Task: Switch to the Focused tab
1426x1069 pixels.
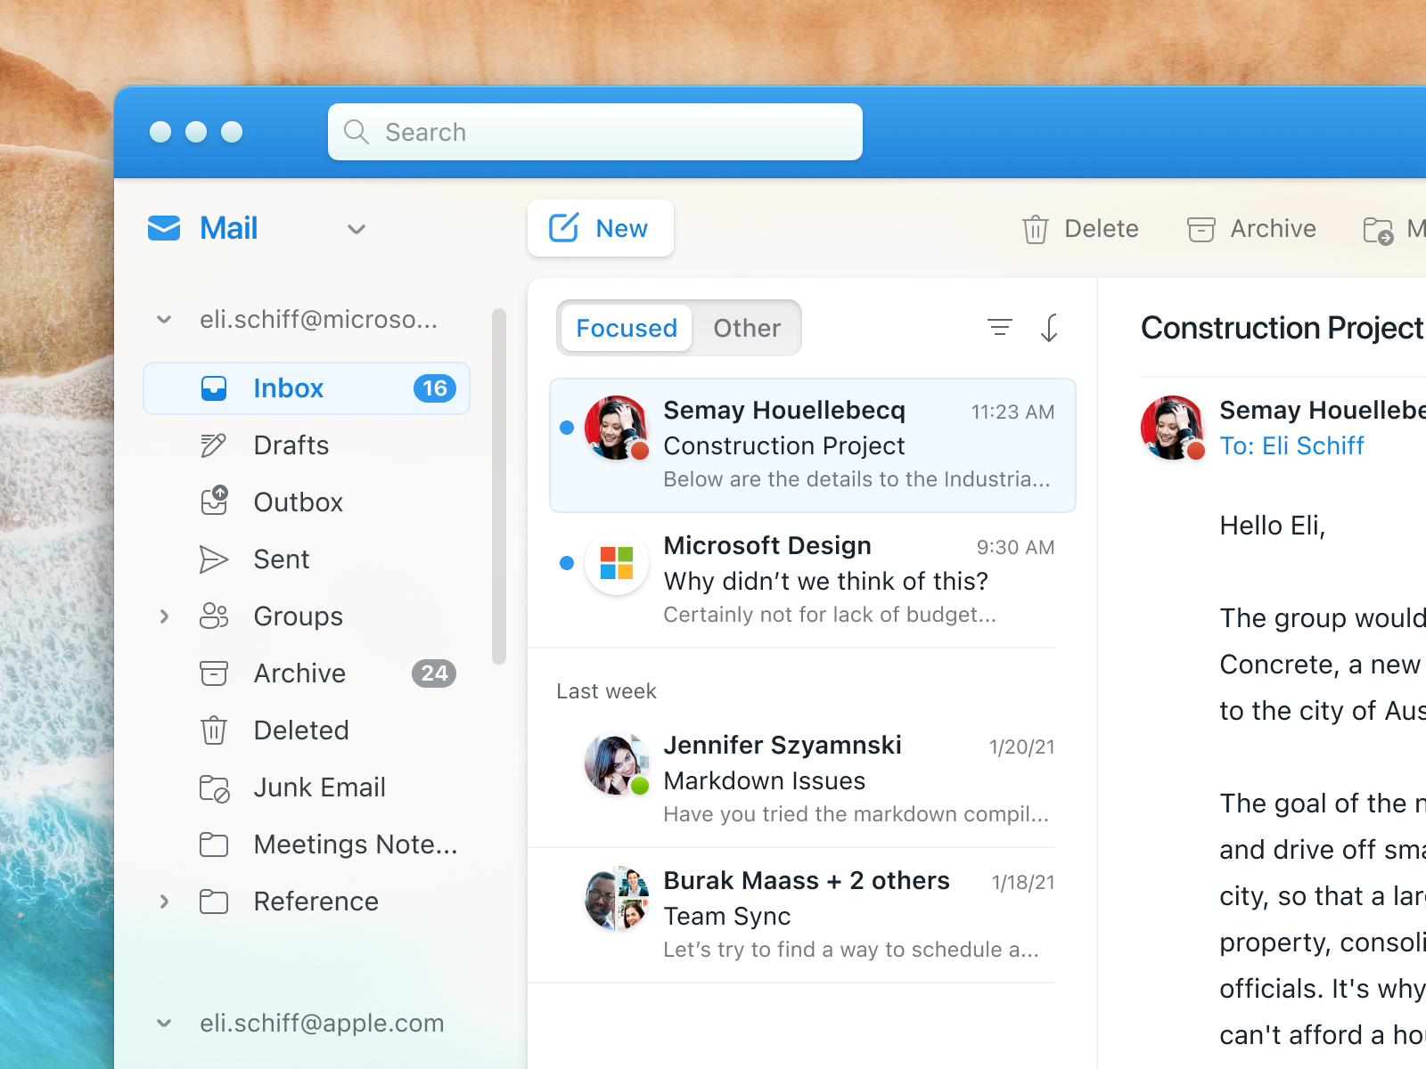Action: click(627, 328)
